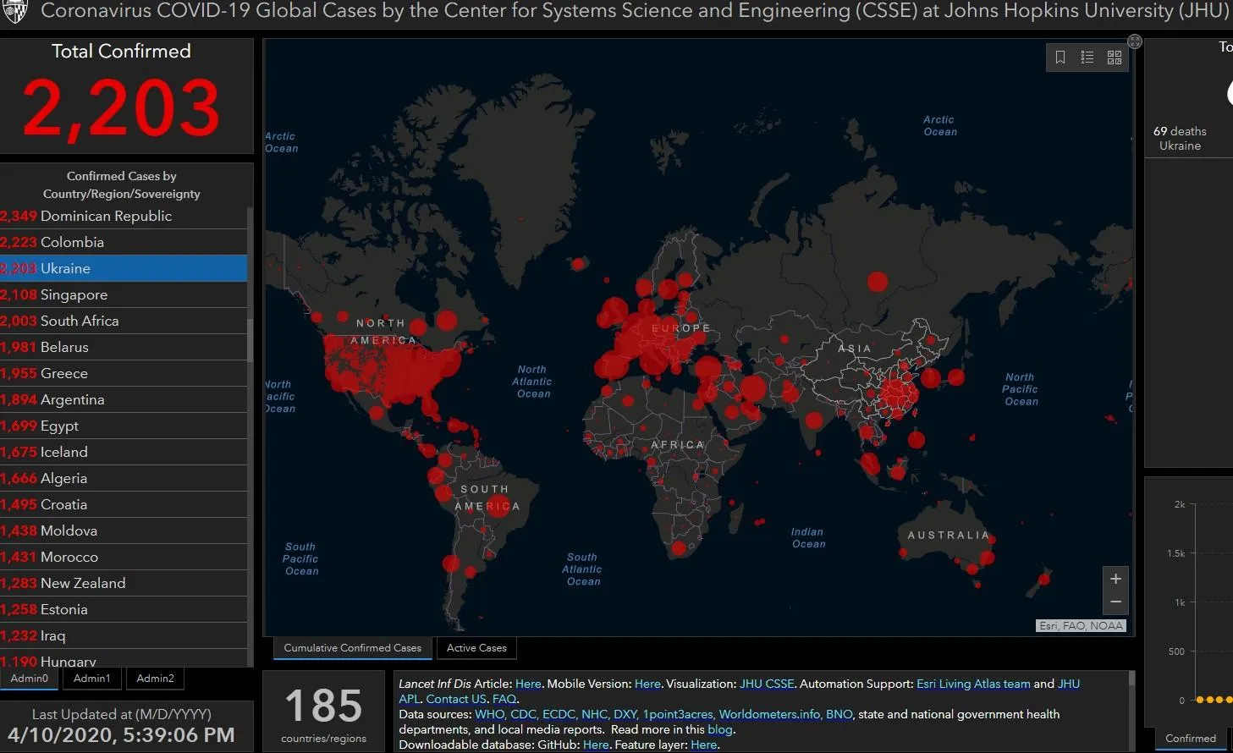Open the Esri Living Atlas team link
The height and width of the screenshot is (753, 1233).
click(973, 684)
